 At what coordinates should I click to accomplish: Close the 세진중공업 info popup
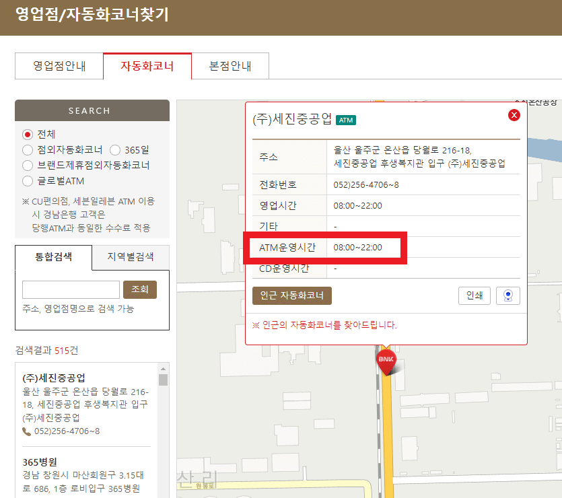tap(515, 114)
